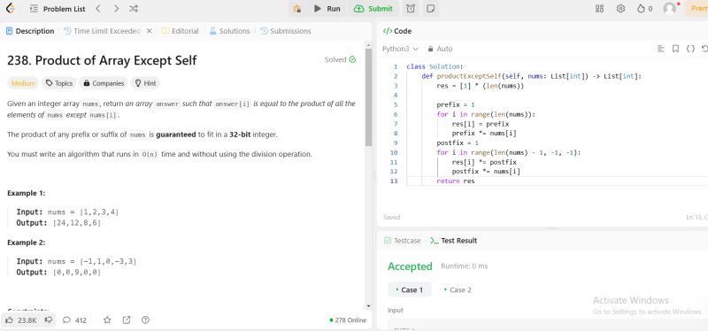Select Case 2 result
Image resolution: width=708 pixels, height=331 pixels.
(x=458, y=290)
